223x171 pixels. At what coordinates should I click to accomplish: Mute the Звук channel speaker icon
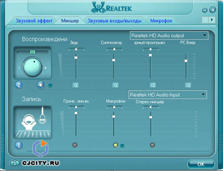tap(76, 85)
